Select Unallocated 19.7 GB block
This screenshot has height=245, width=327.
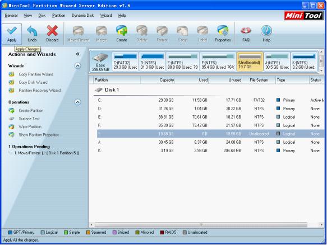click(x=250, y=62)
